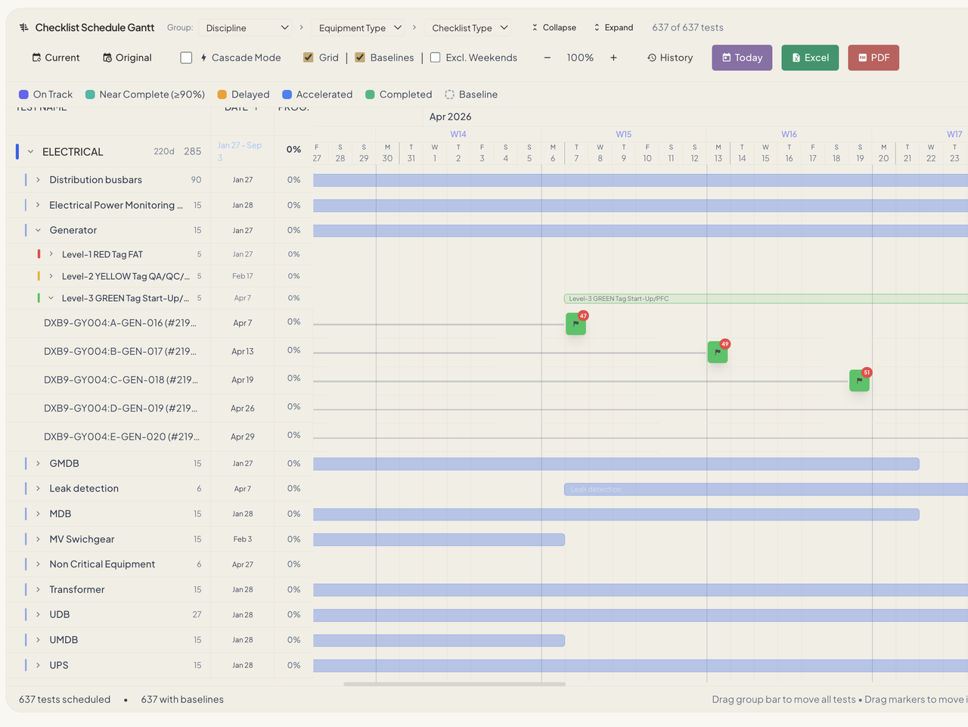The height and width of the screenshot is (727, 968).
Task: Click the Completed legend swatch
Action: click(370, 95)
